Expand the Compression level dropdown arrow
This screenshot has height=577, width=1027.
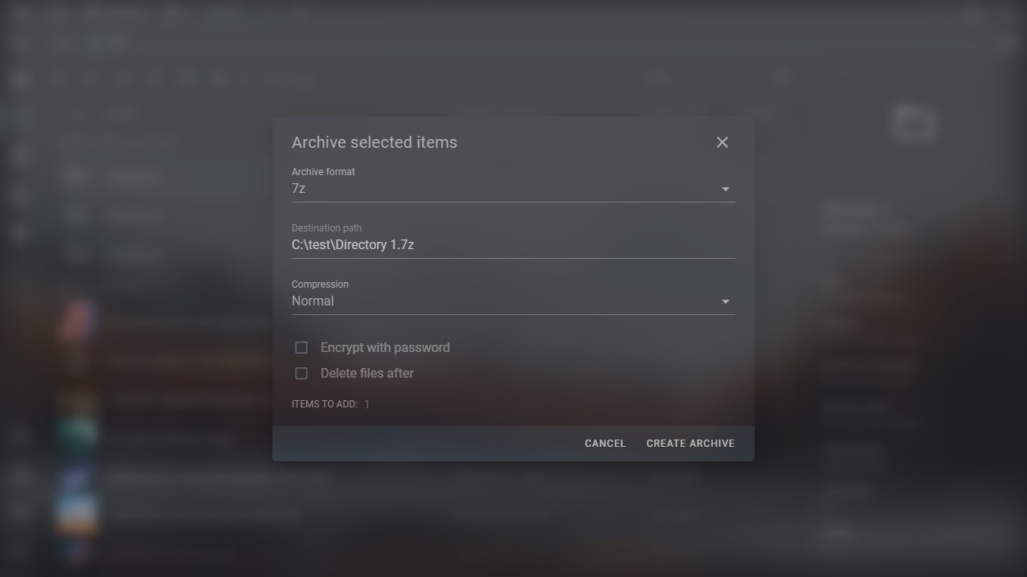725,301
